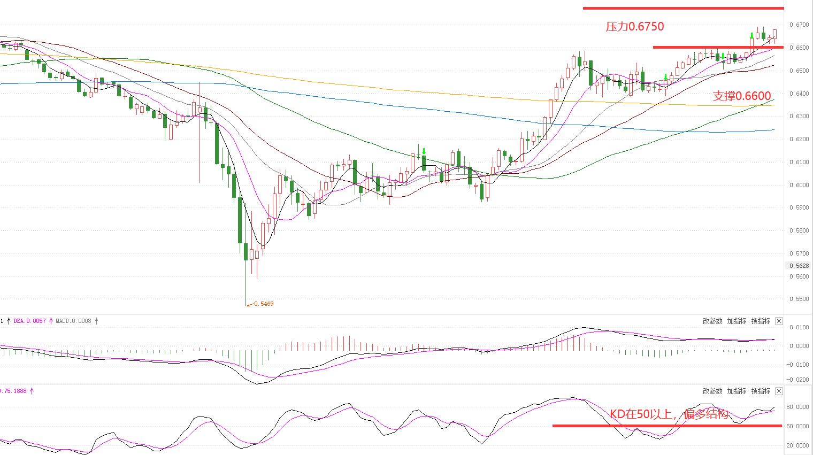Click the 80.0000 KD axis label
The width and height of the screenshot is (813, 455).
[x=797, y=407]
